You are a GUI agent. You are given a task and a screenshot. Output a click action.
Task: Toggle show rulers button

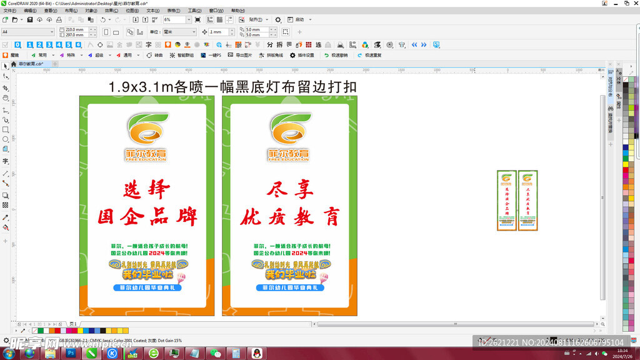click(x=210, y=19)
